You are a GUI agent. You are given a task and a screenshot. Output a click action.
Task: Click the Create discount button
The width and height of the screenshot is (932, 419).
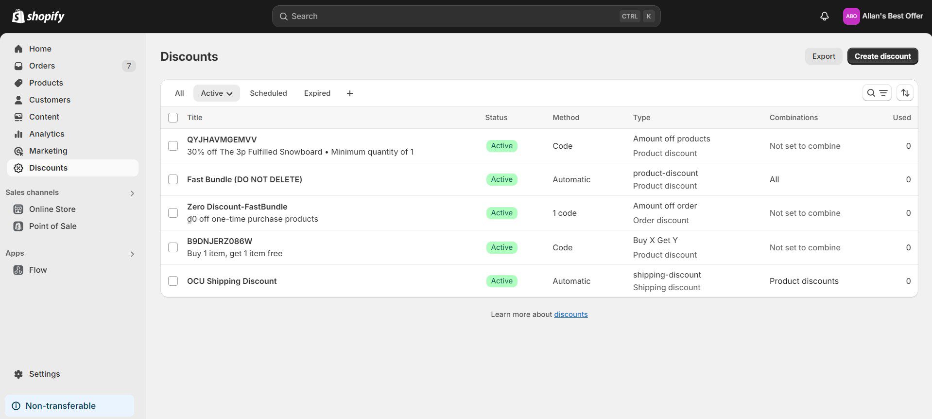point(882,56)
